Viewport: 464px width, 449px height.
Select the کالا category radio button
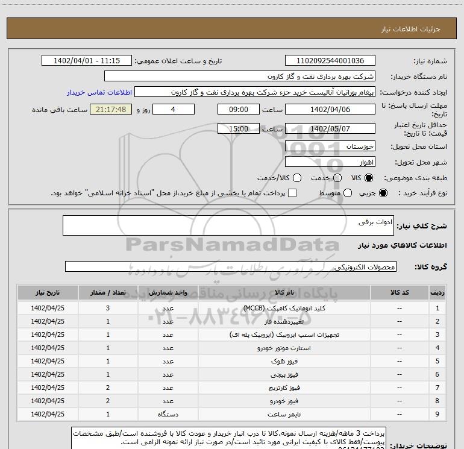tap(369, 178)
